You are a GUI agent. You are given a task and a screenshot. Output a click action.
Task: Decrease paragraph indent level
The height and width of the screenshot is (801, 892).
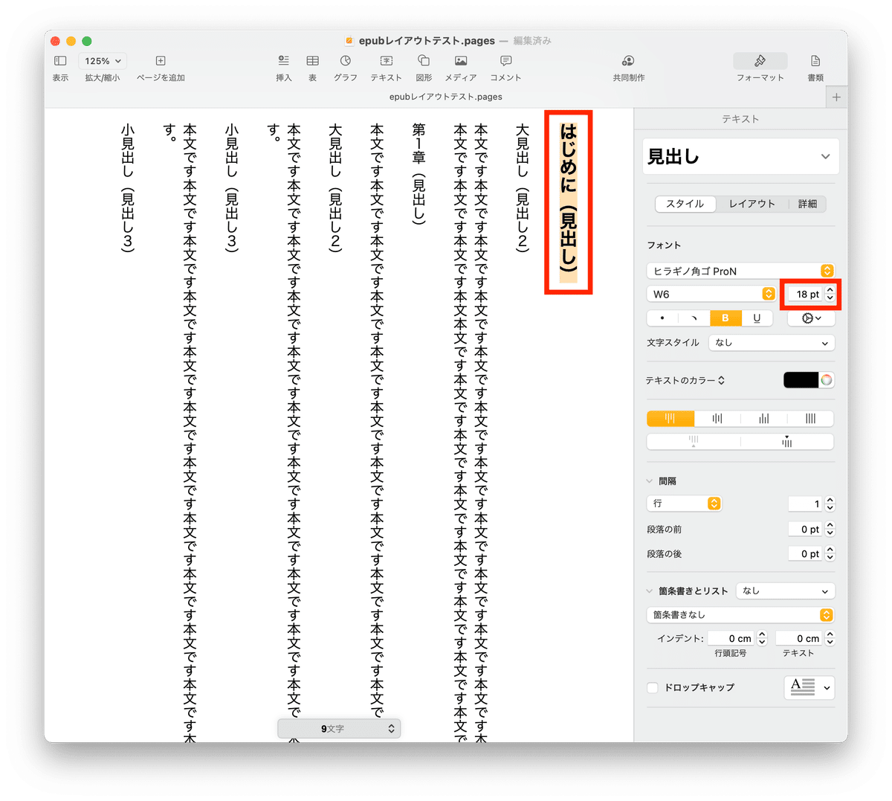694,442
